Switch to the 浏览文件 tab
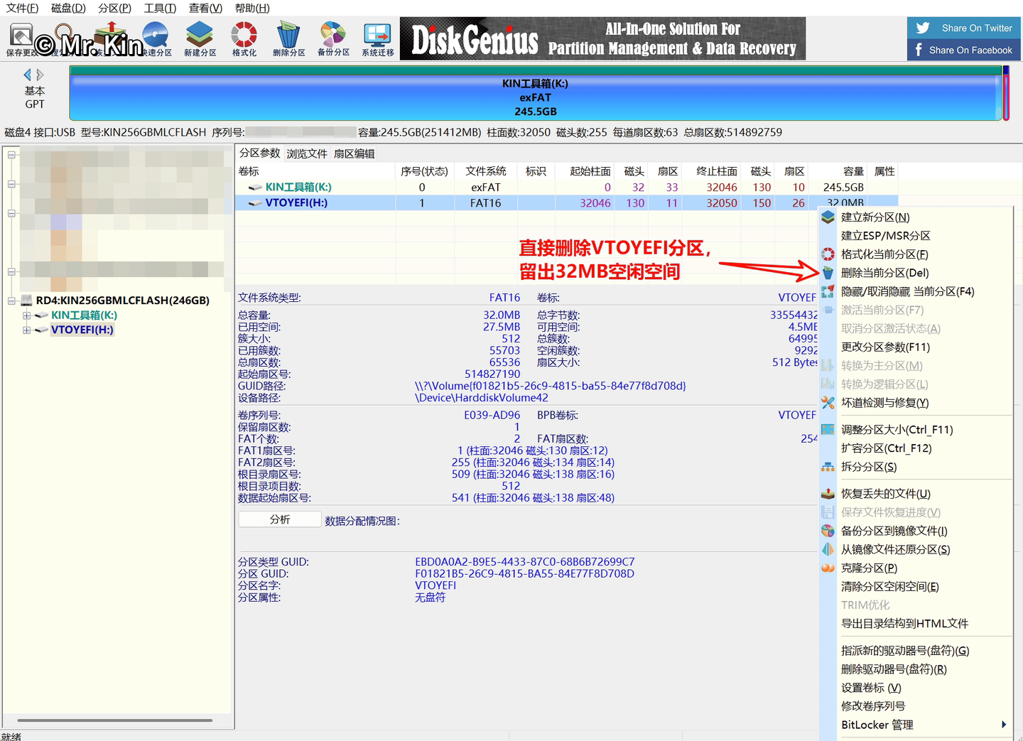1023x741 pixels. 307,153
